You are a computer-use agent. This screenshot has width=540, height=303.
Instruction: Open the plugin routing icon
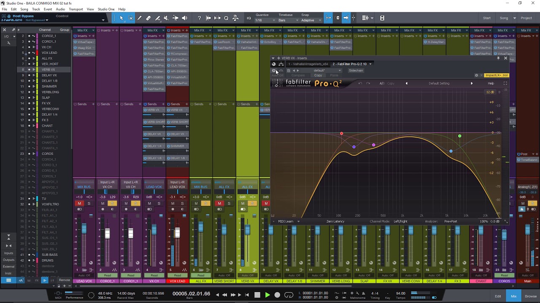point(281,64)
